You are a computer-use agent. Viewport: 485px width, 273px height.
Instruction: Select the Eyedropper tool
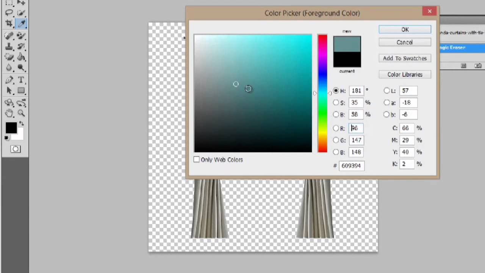coord(21,24)
